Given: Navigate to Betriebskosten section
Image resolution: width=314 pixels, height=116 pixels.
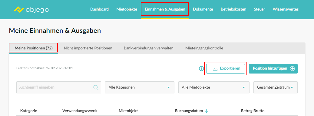Looking at the screenshot, I should 233,9.
